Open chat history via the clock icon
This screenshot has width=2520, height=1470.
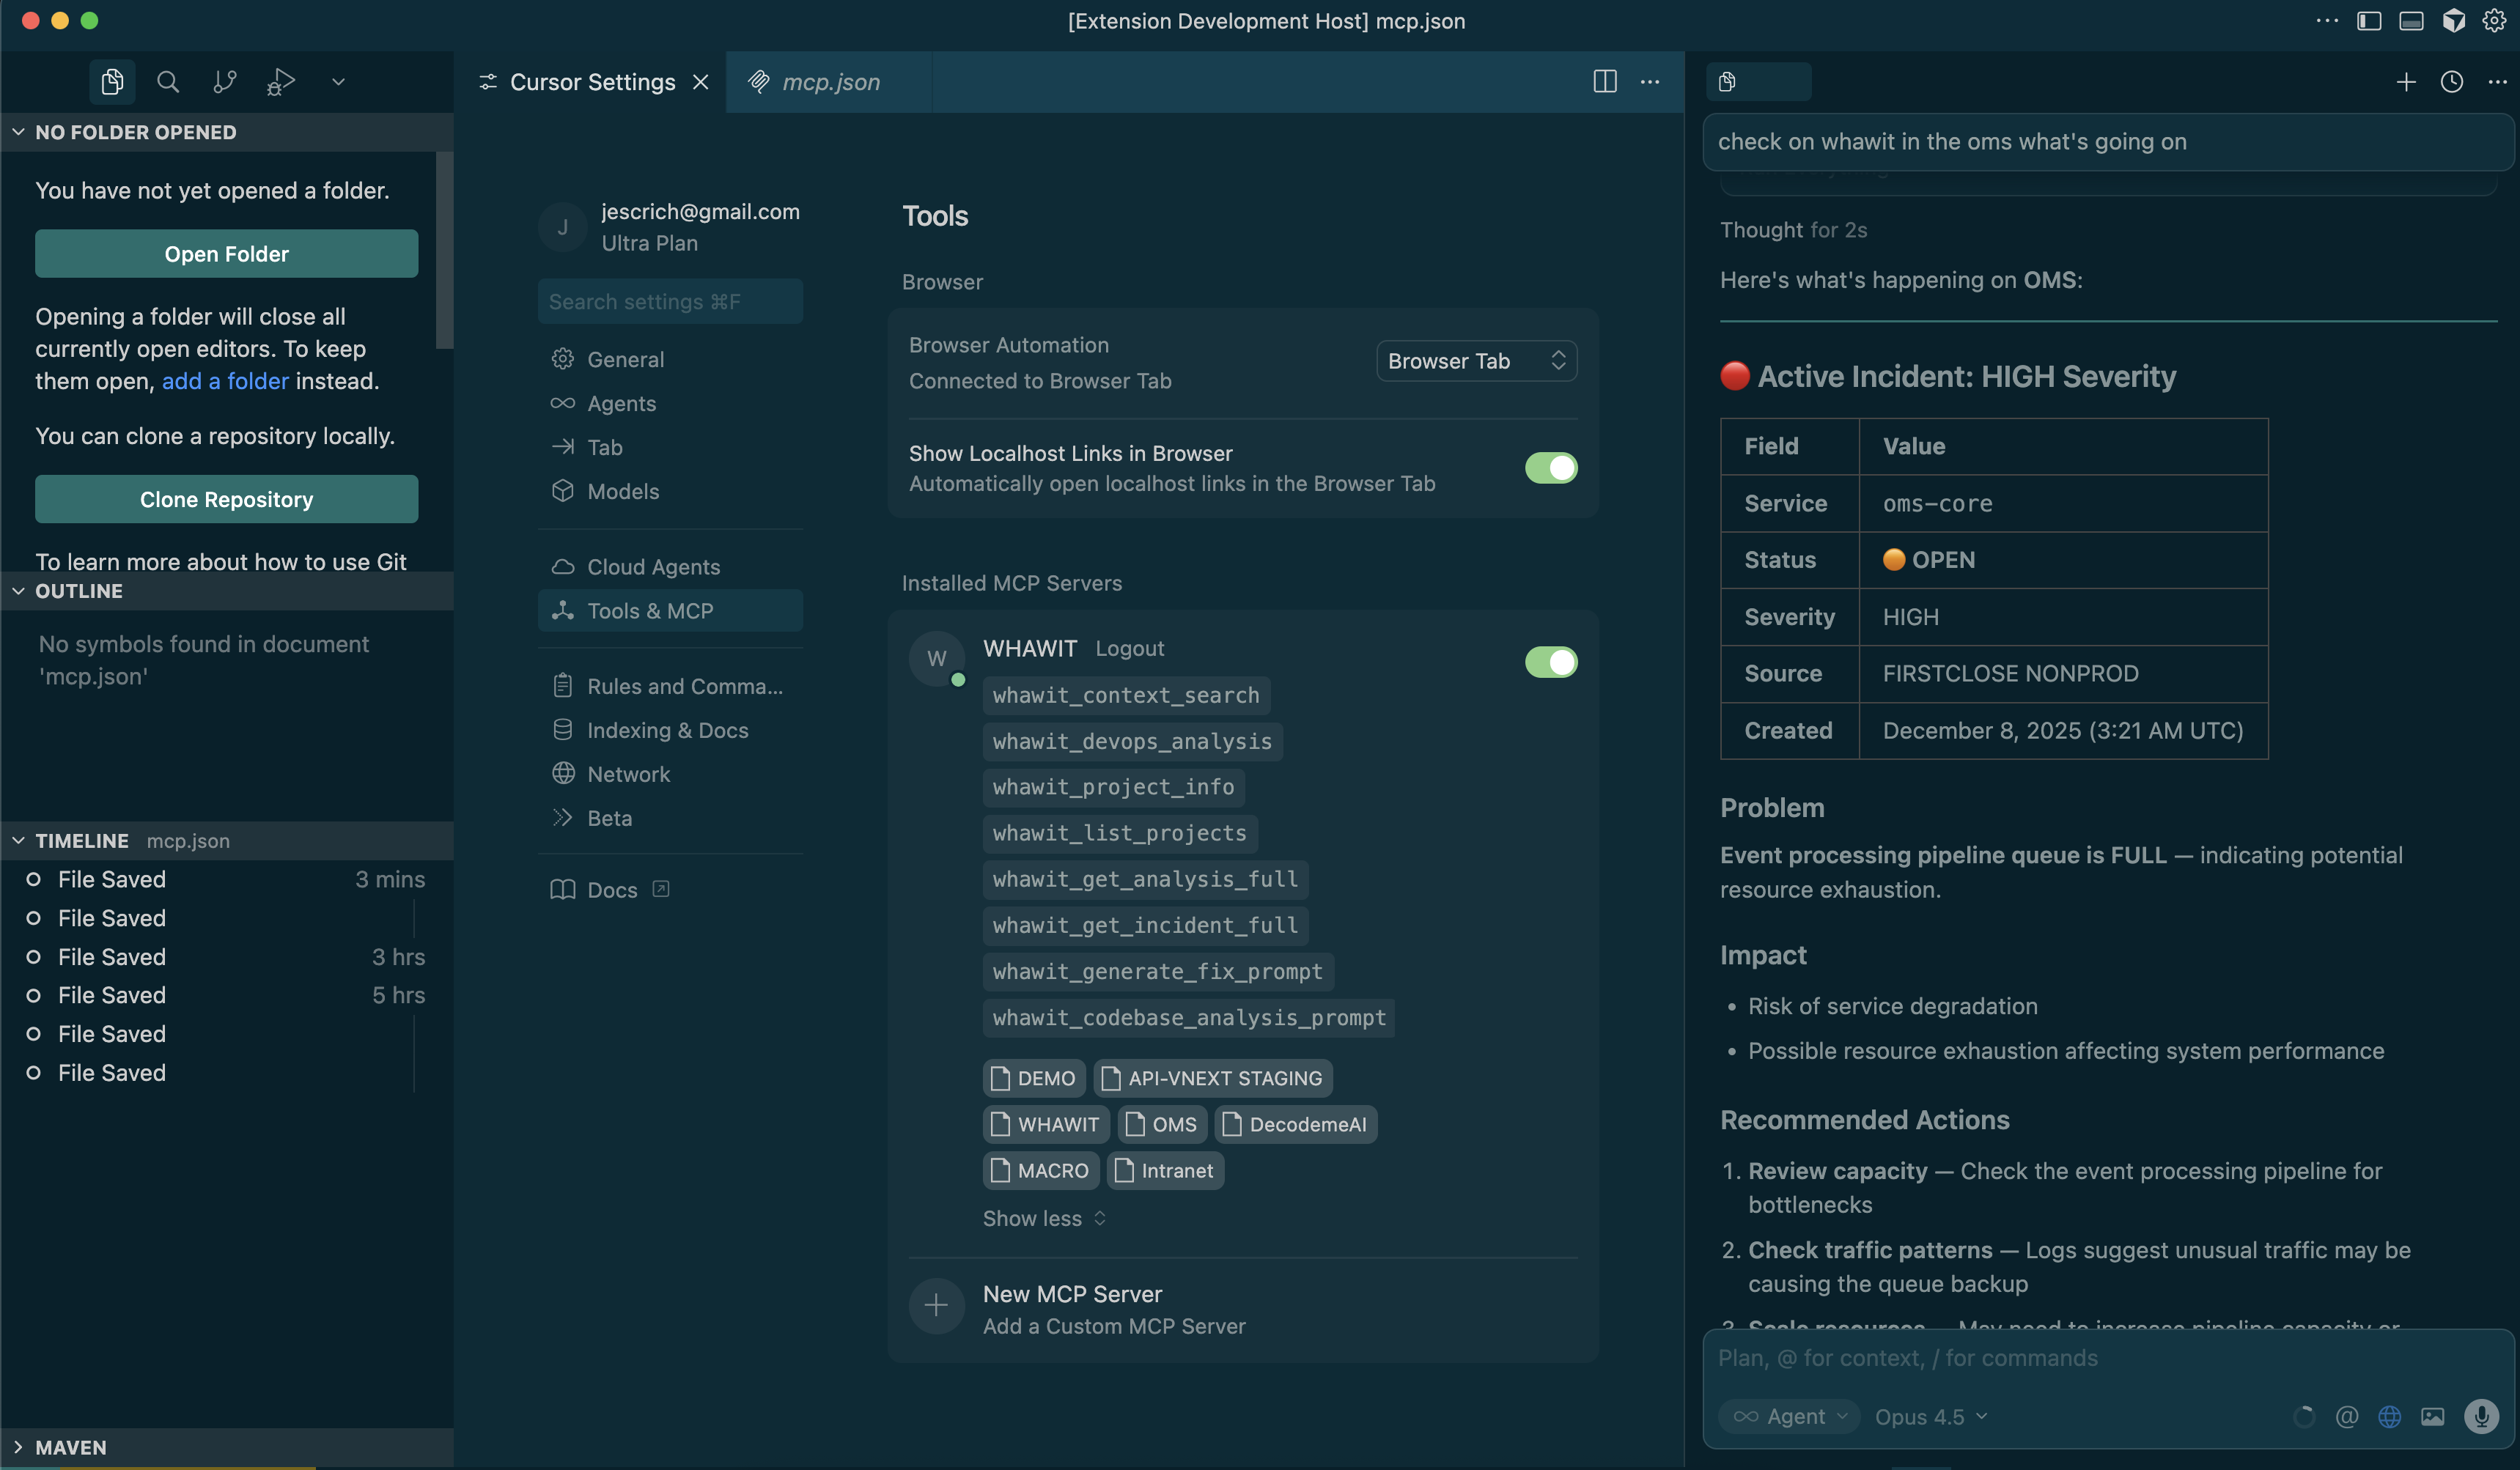[2452, 82]
